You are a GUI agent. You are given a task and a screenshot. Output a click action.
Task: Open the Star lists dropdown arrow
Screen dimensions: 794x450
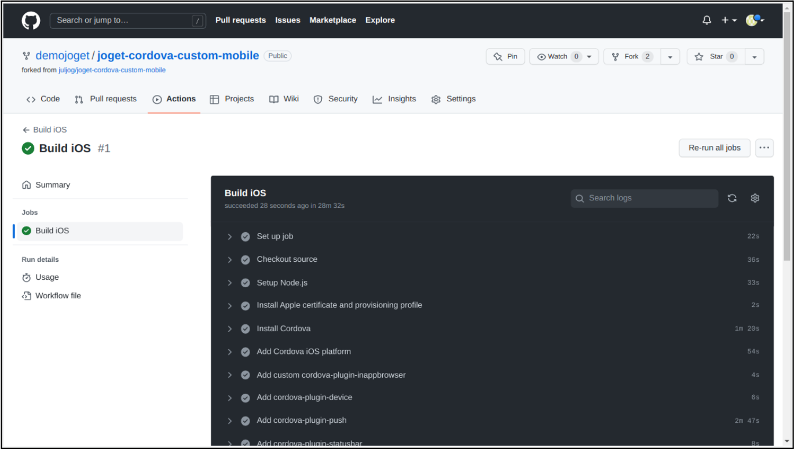click(754, 57)
